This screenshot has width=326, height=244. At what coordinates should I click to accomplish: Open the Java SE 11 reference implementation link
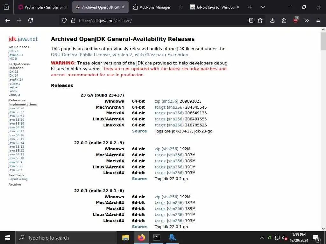(16, 154)
